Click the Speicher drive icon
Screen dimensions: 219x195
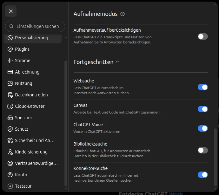tap(10, 118)
